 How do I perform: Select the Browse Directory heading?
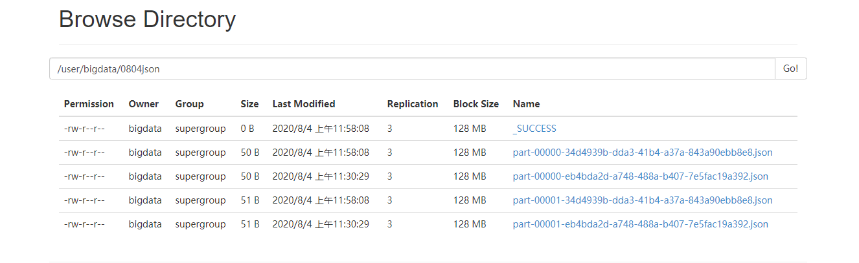147,19
